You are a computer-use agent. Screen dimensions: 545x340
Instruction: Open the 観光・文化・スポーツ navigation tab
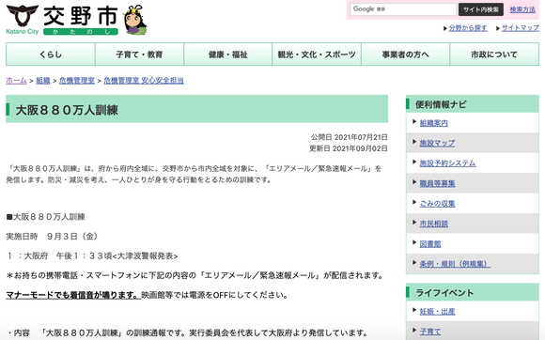[x=317, y=54]
